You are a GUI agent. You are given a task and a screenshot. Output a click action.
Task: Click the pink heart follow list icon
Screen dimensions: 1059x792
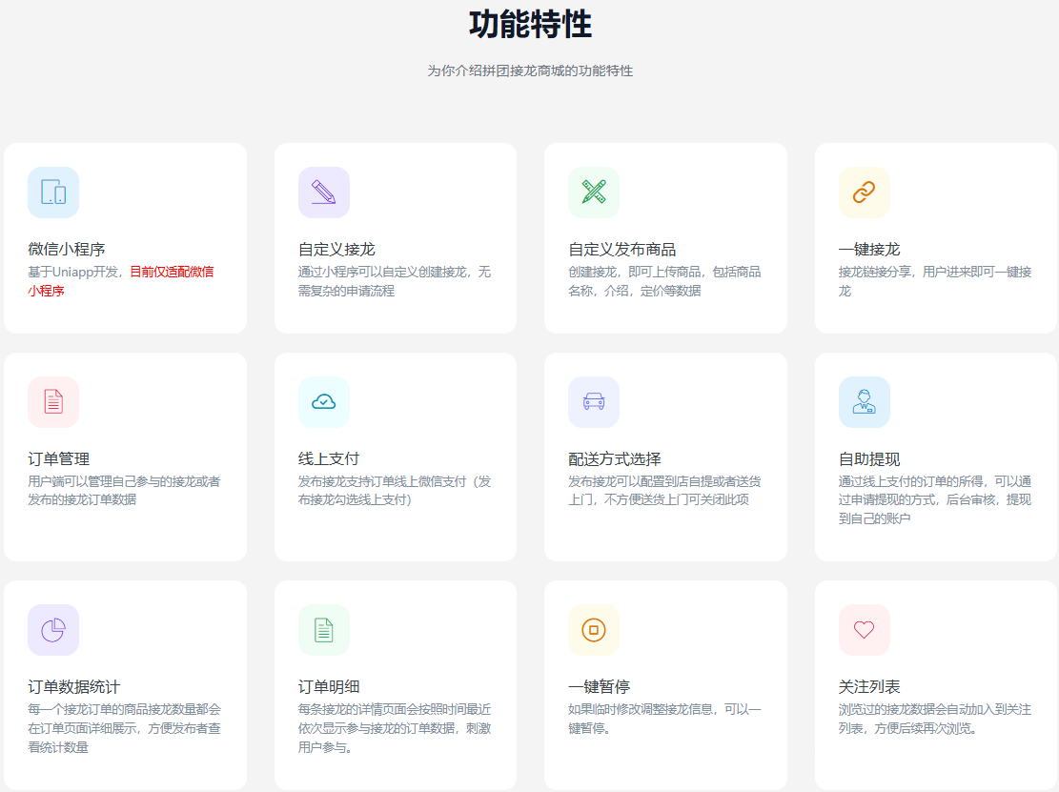click(864, 630)
